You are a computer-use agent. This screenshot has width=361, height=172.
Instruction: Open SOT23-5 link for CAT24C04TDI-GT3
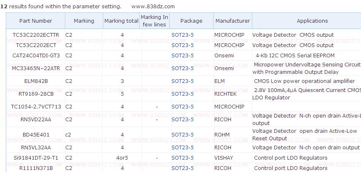(183, 56)
